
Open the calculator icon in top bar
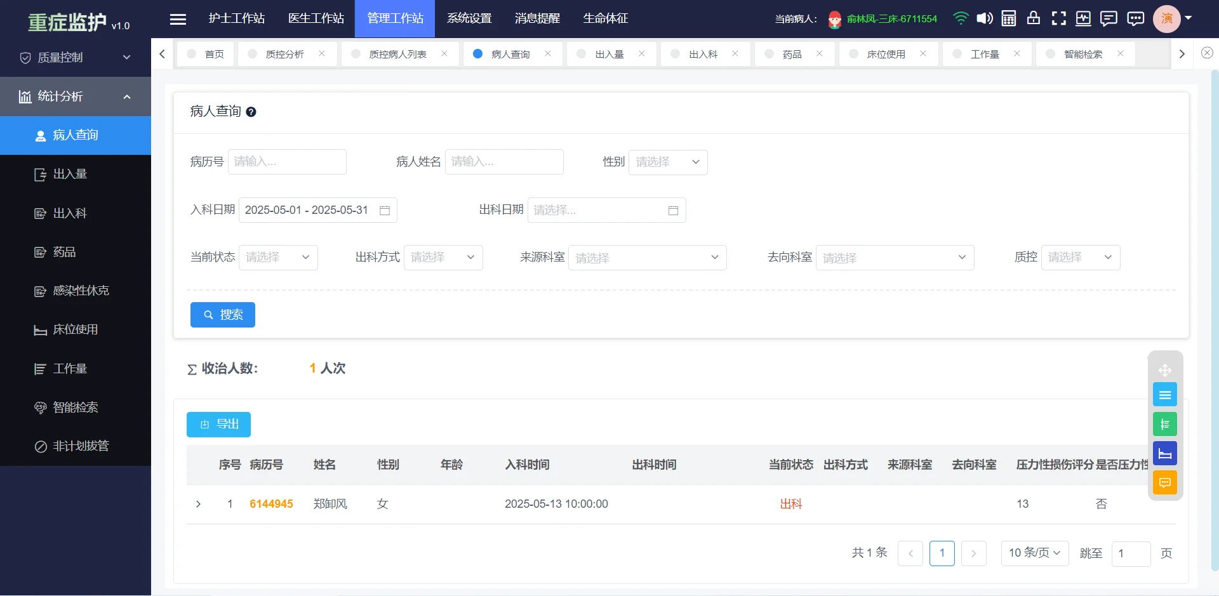pyautogui.click(x=1008, y=18)
